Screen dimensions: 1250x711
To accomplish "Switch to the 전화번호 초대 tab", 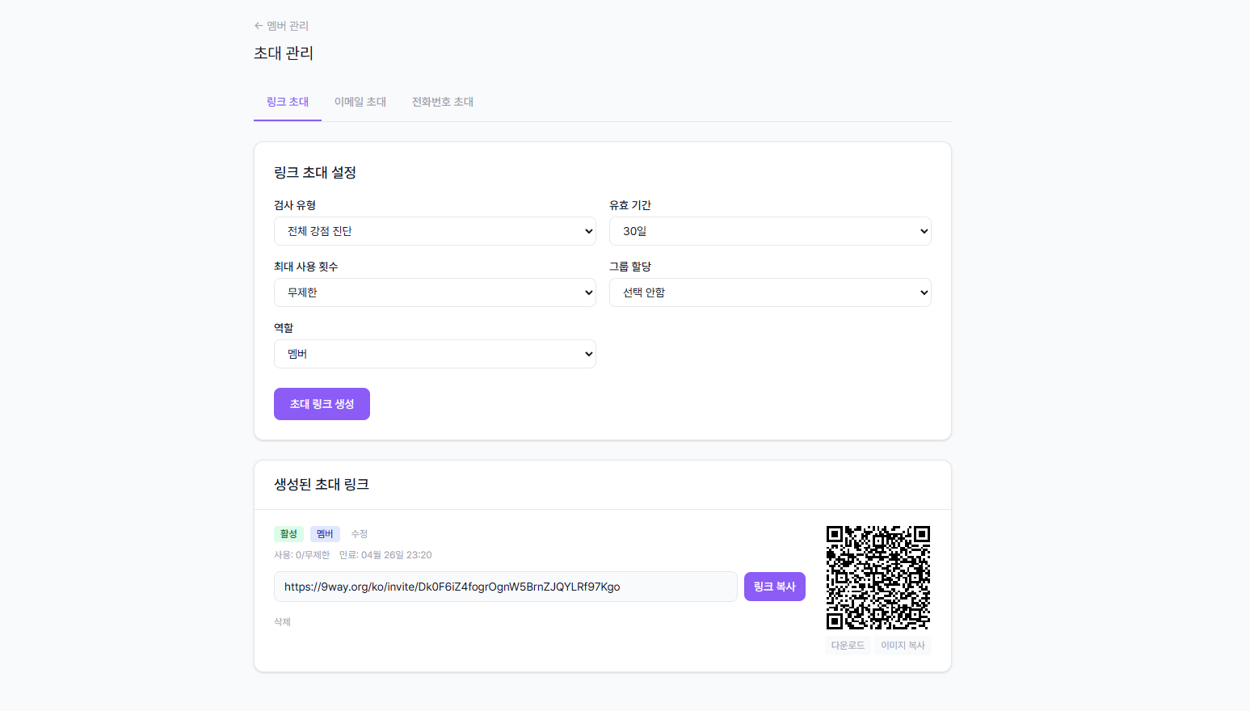I will pyautogui.click(x=441, y=102).
